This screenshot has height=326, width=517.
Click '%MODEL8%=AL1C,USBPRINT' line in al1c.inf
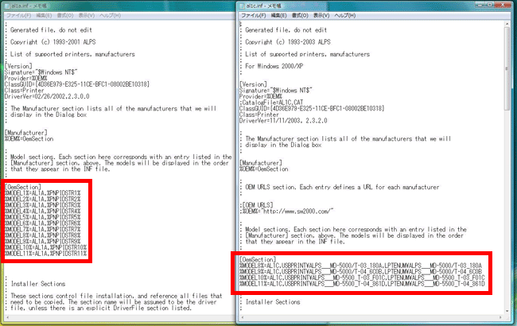(x=361, y=266)
